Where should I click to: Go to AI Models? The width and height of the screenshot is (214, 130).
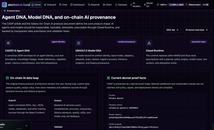coord(135,5)
